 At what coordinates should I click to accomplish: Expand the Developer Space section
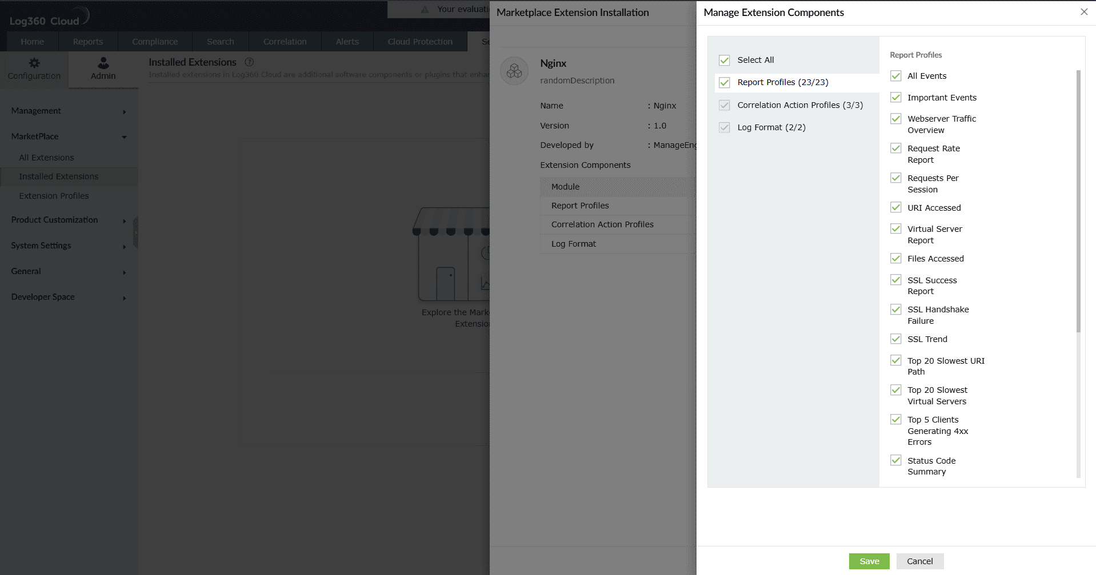69,297
